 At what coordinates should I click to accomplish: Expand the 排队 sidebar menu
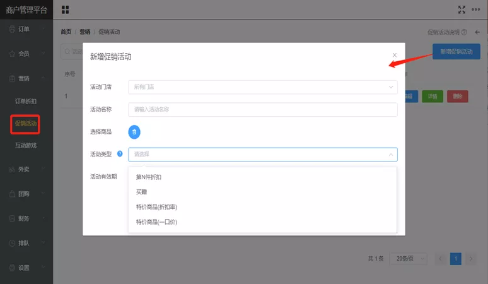point(44,242)
